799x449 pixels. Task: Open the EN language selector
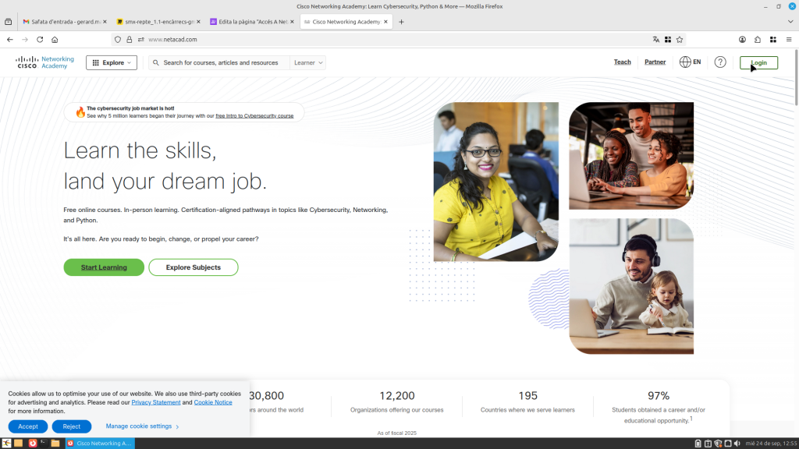(691, 62)
